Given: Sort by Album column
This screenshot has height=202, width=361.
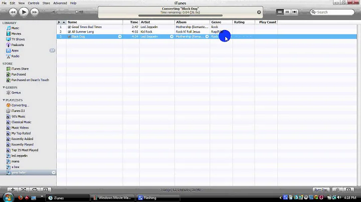Looking at the screenshot, I should click(x=192, y=22).
